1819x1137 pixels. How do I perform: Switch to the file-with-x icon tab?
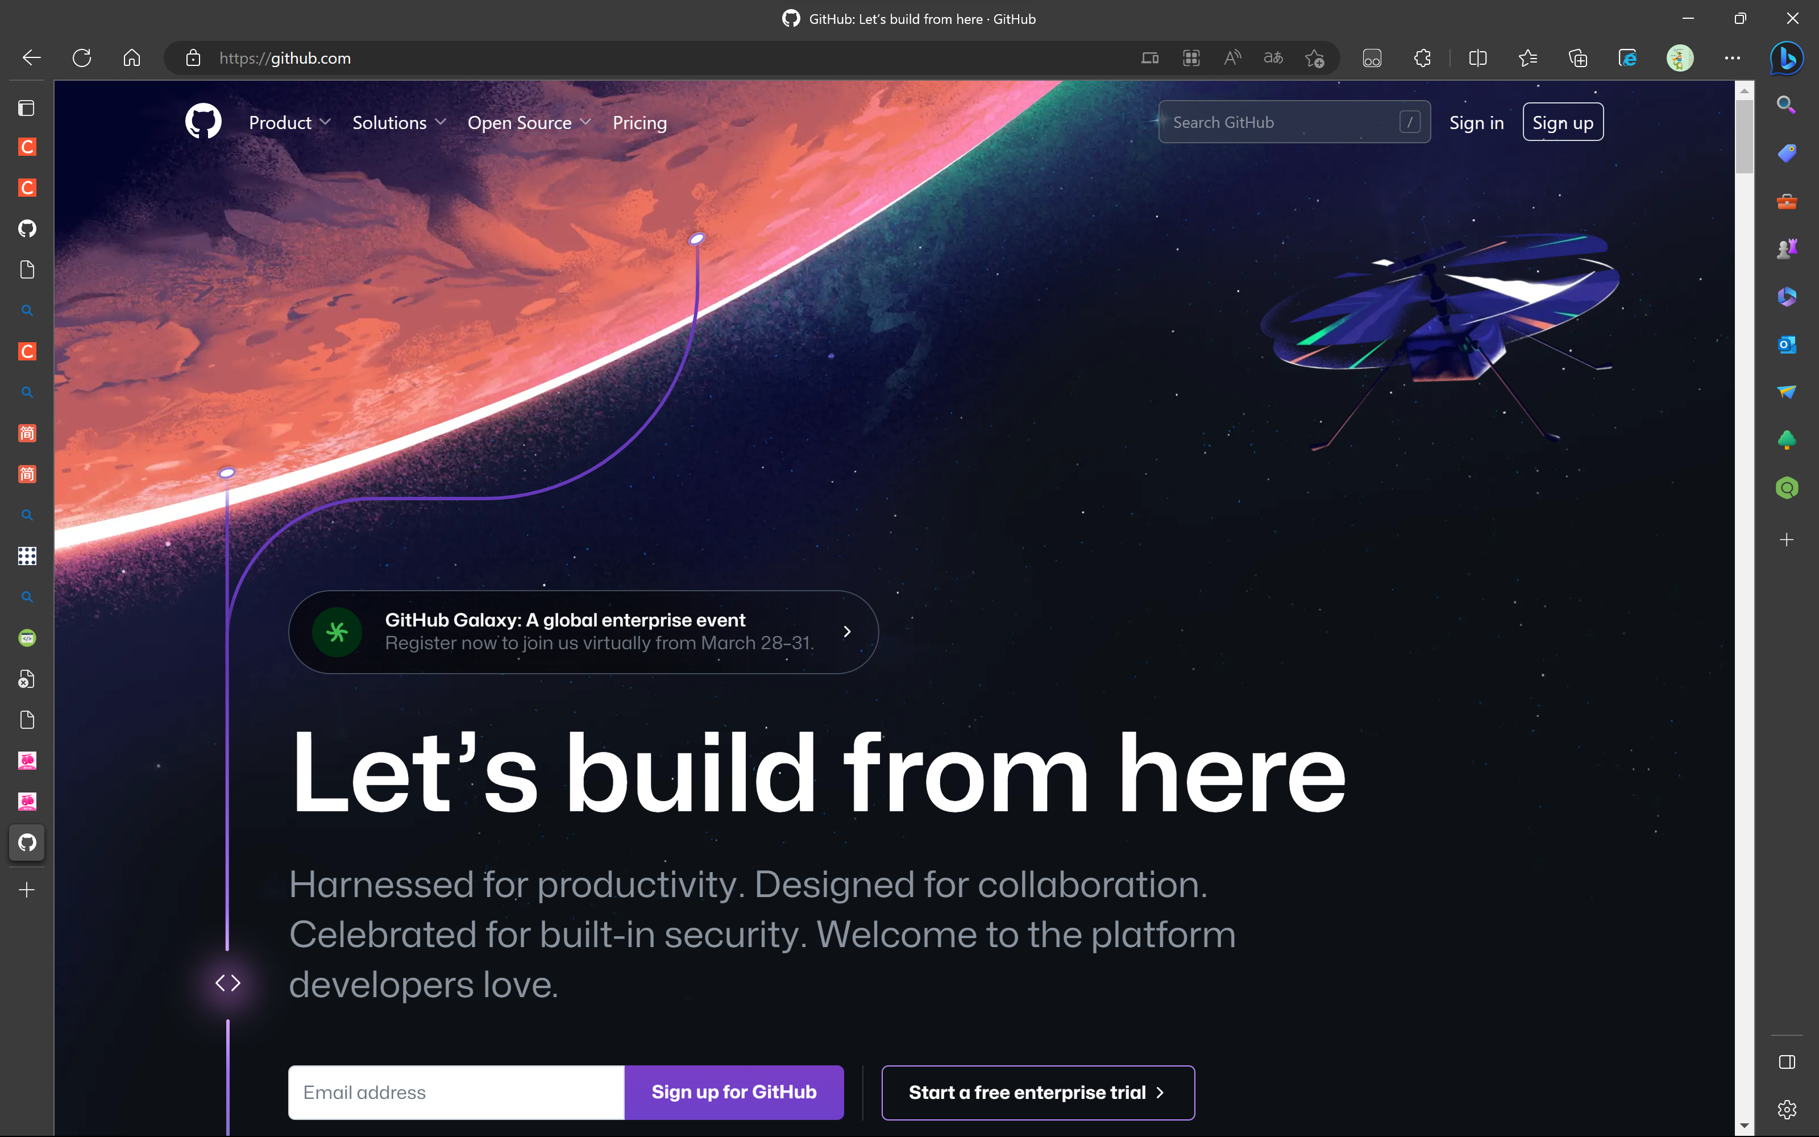pos(27,679)
